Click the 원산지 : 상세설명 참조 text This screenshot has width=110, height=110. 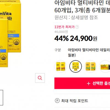point(76,17)
